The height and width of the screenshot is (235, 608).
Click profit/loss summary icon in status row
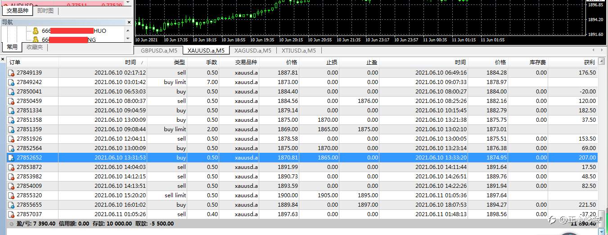[x=11, y=223]
